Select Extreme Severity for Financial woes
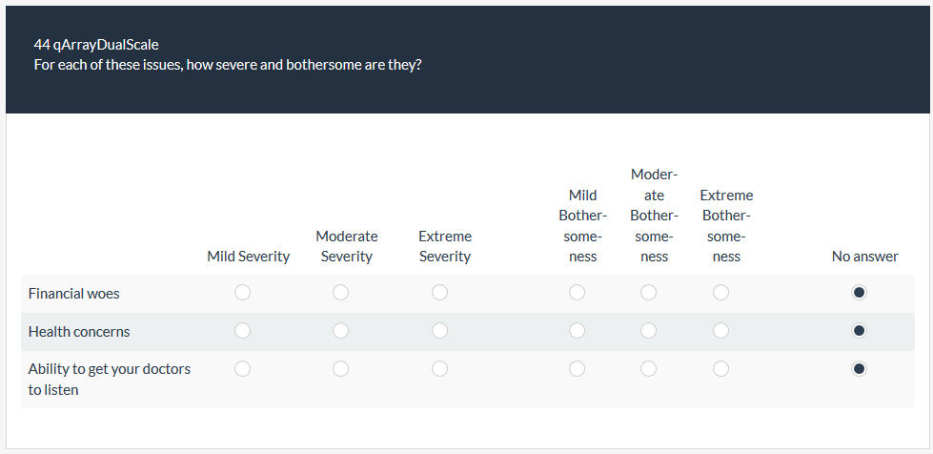 [x=439, y=293]
